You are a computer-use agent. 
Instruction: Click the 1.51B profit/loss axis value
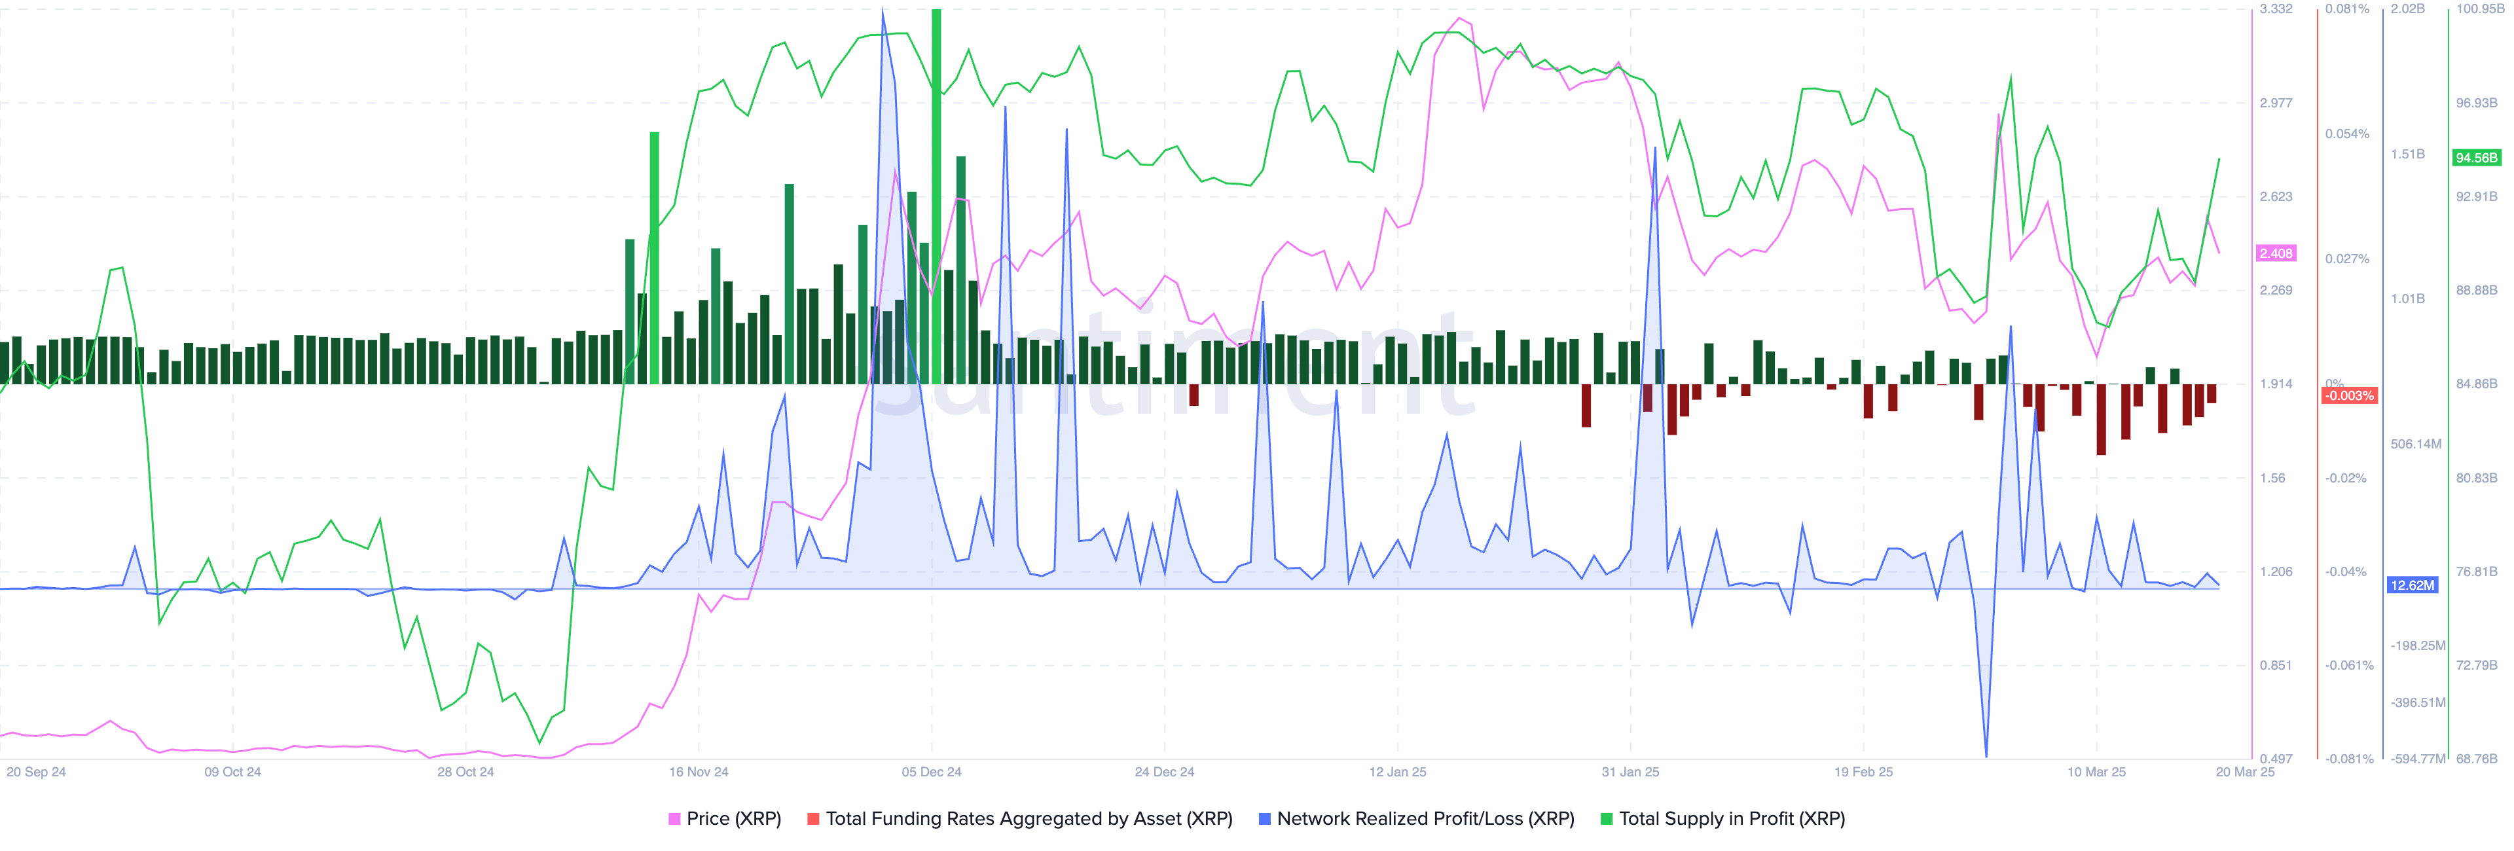(2407, 154)
